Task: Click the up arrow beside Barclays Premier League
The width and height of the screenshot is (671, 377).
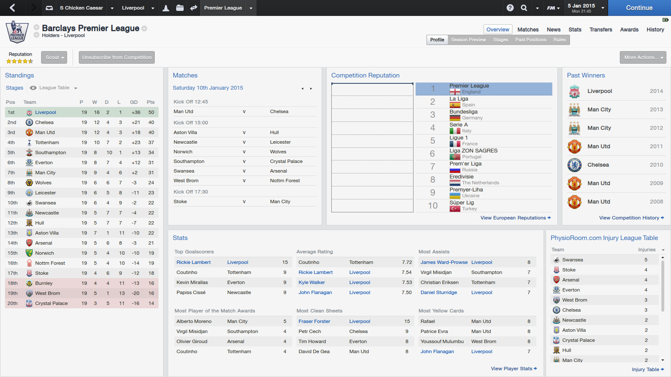Action: 36,27
